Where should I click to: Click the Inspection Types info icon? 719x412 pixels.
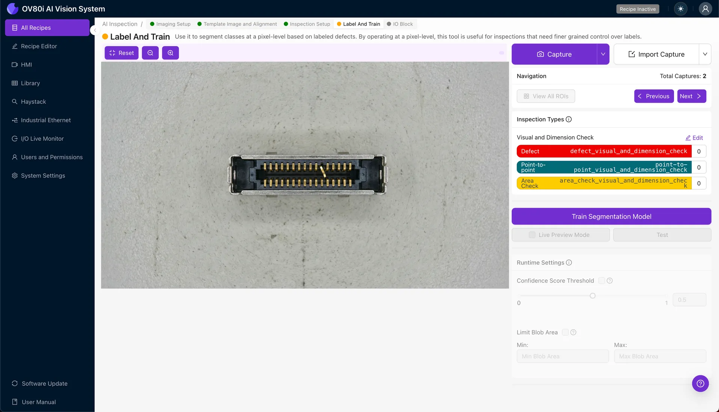[568, 119]
